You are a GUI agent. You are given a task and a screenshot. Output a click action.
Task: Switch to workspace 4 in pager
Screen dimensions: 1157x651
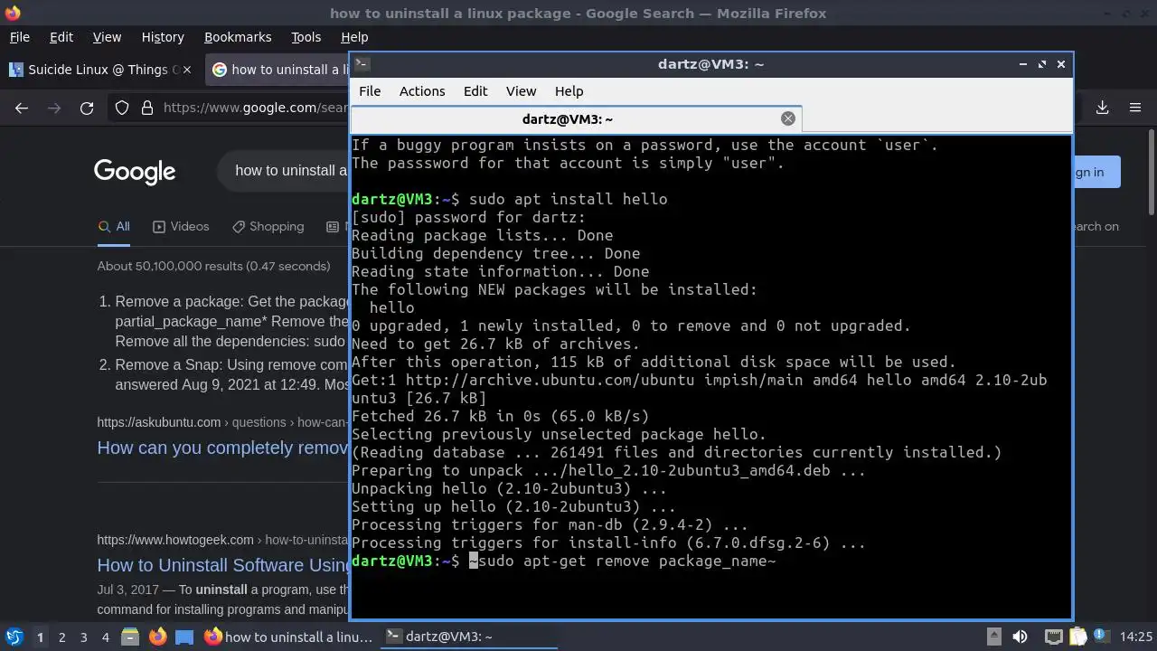[105, 637]
